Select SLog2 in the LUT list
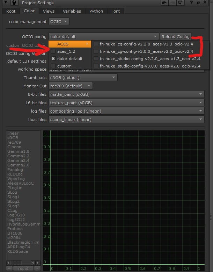213x272 pixels. (13, 201)
